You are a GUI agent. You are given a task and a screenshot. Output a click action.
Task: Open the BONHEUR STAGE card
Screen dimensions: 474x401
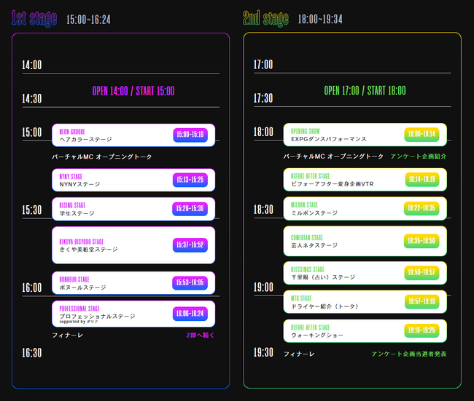[x=133, y=283]
